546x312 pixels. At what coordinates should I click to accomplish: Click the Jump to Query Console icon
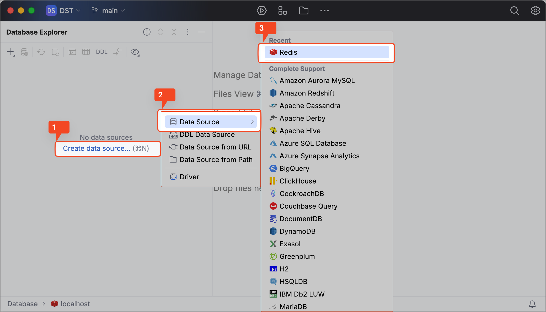click(x=55, y=52)
